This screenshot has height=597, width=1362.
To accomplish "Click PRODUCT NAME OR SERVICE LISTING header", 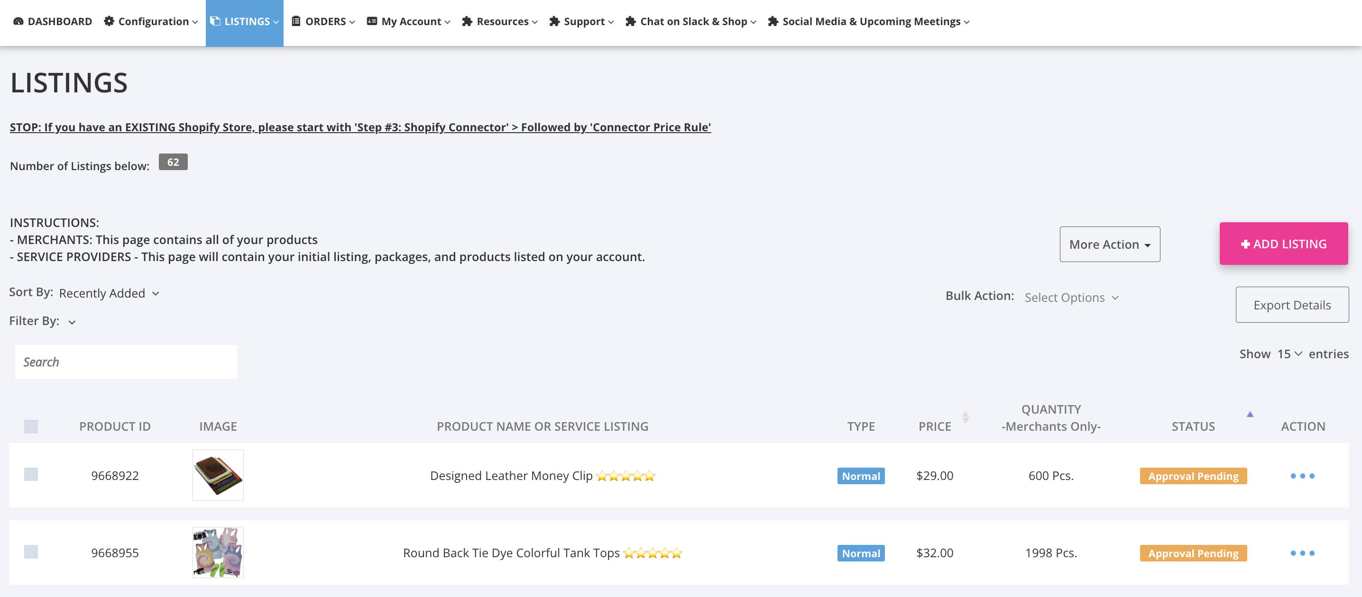I will [542, 426].
